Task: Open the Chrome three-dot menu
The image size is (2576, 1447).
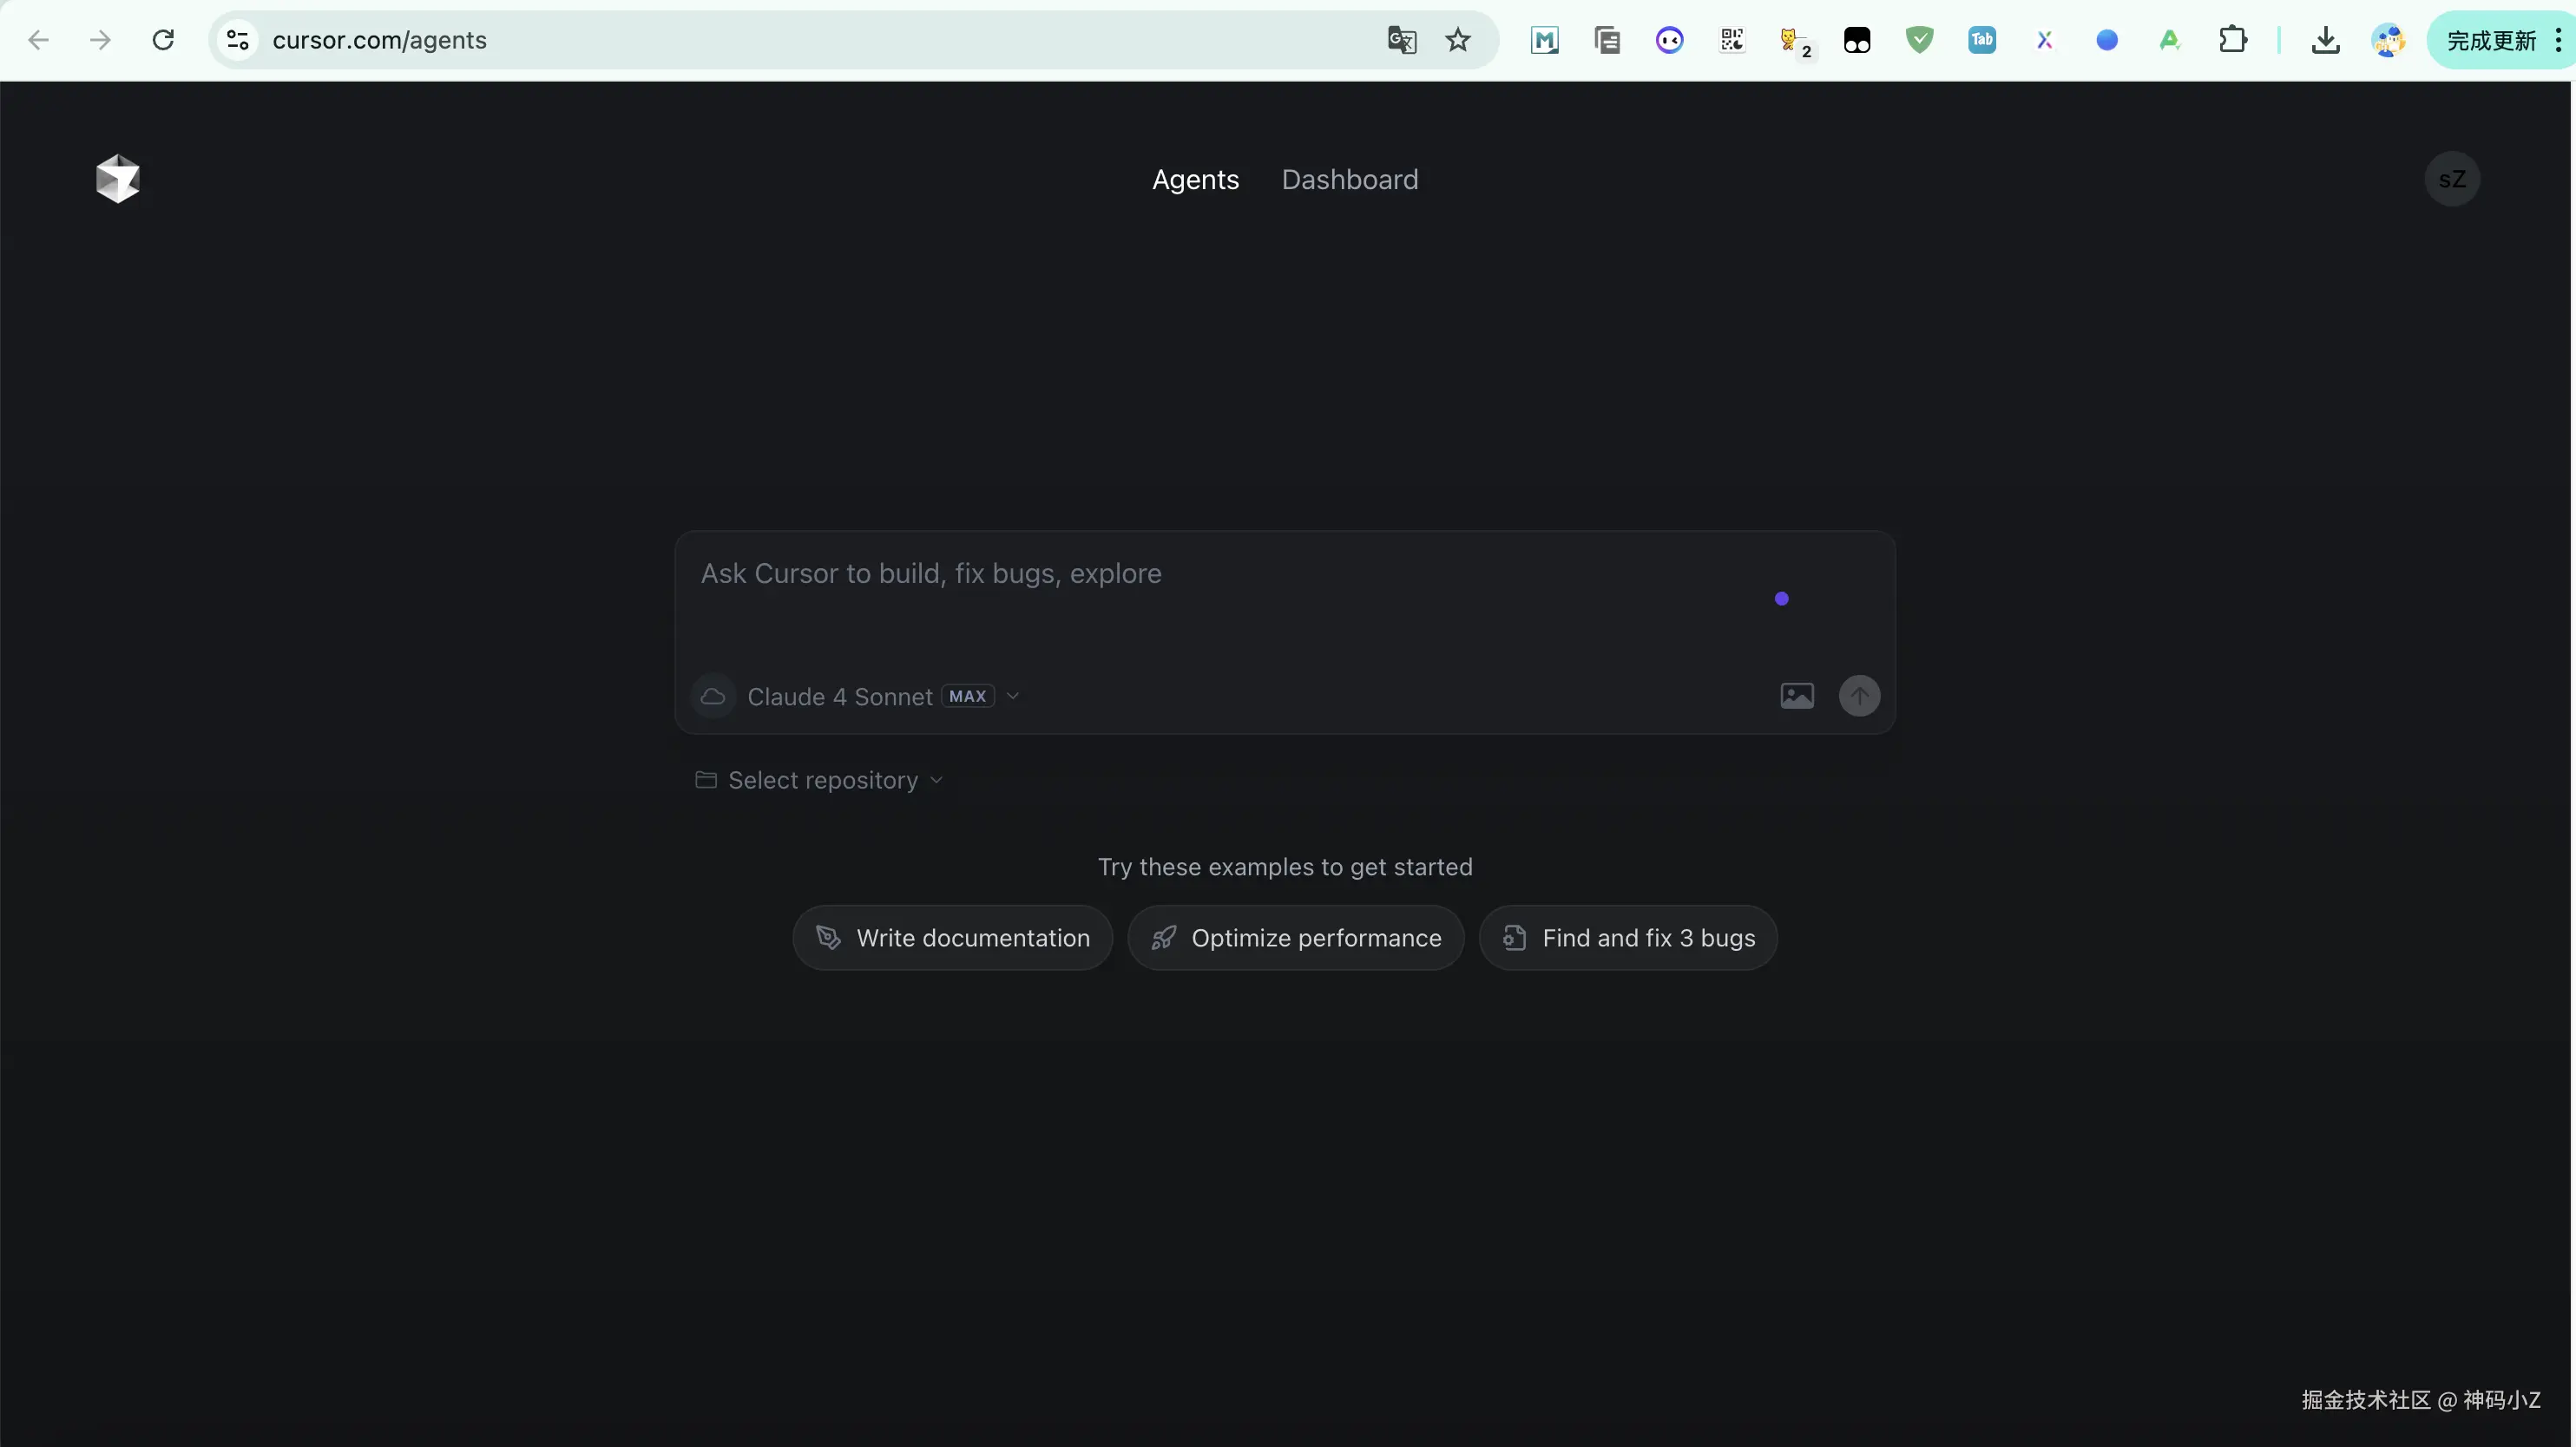Action: coord(2558,40)
